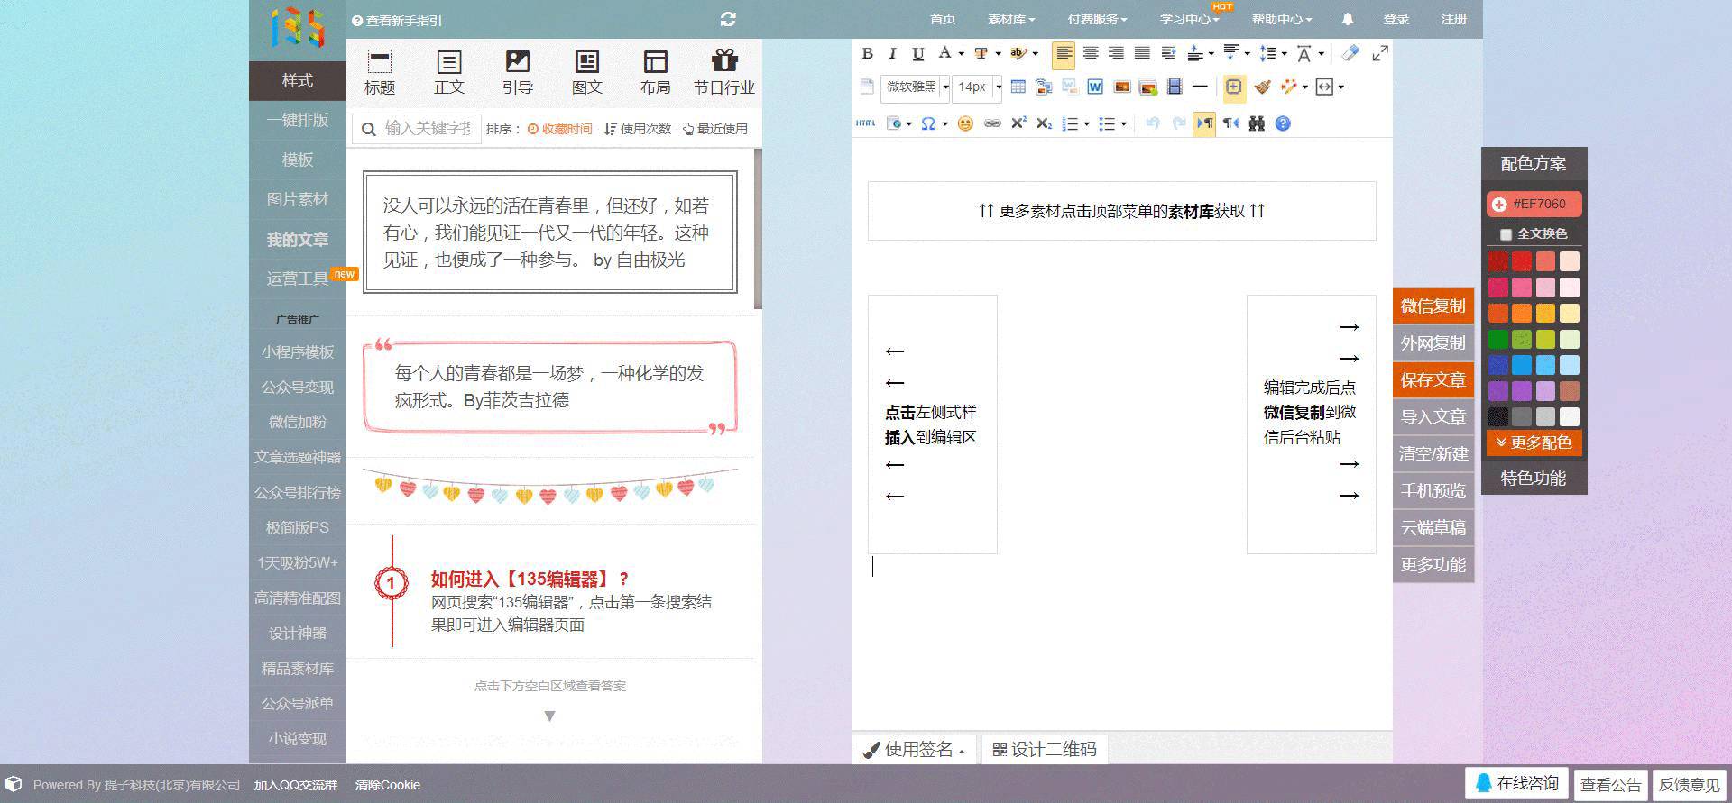Switch to HTML source view
Viewport: 1732px width, 803px height.
point(866,123)
